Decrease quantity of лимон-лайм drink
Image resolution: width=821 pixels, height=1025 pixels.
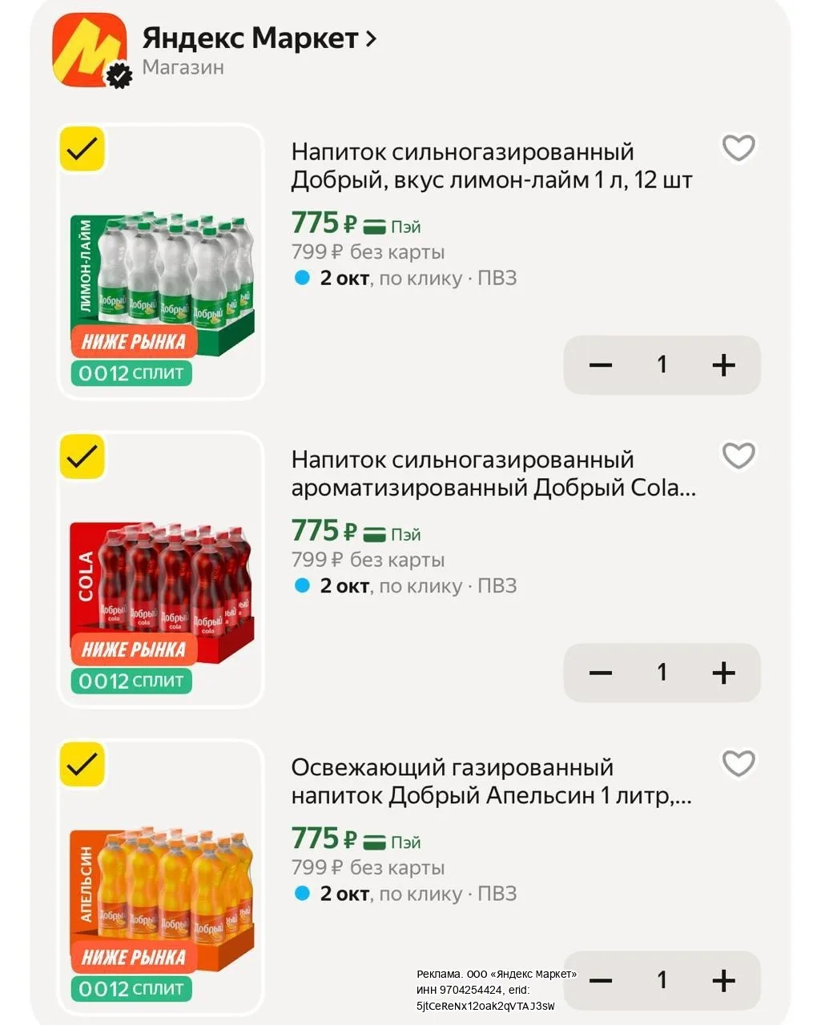click(x=600, y=365)
